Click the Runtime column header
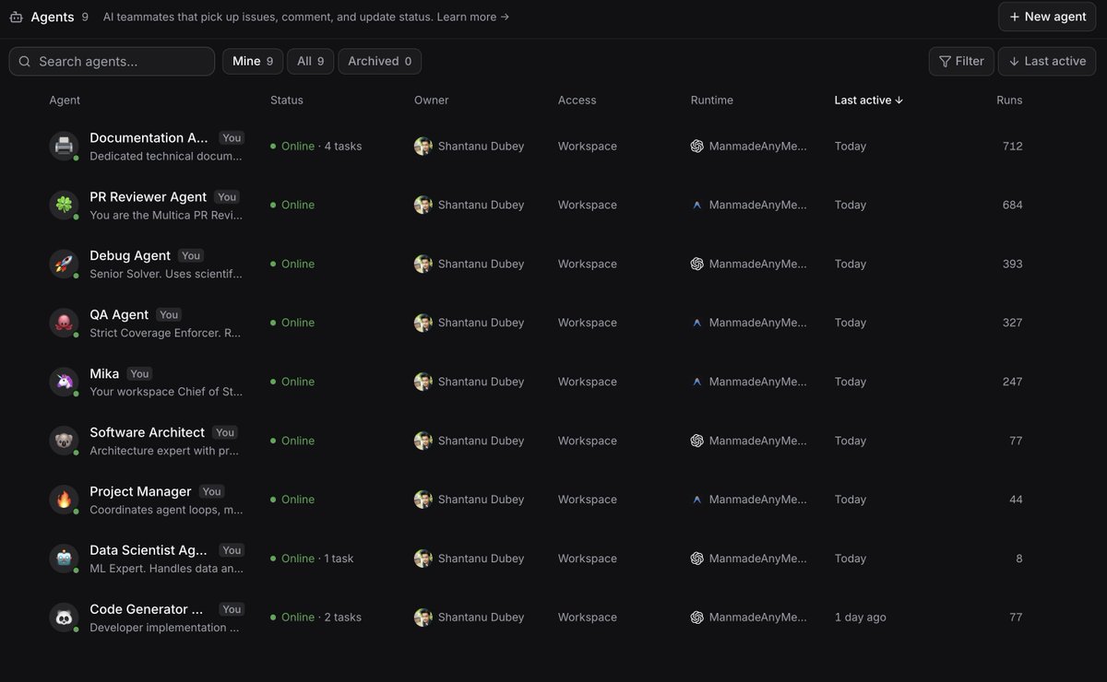The width and height of the screenshot is (1107, 682). (x=711, y=100)
